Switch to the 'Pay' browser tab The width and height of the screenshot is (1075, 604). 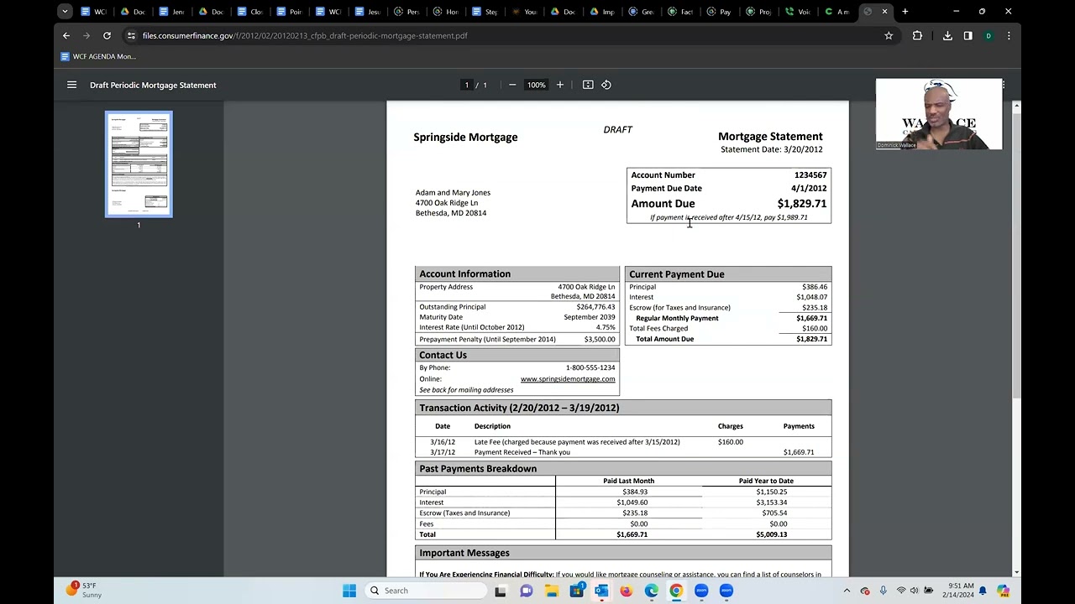[720, 12]
